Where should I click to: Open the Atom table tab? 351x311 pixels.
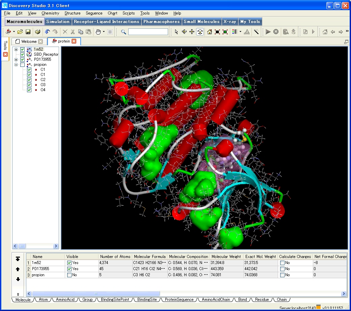44,300
